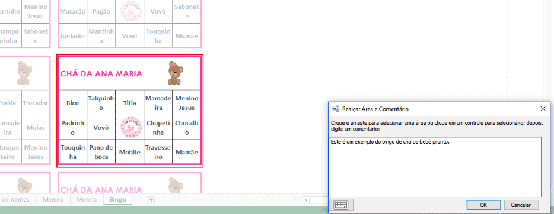This screenshot has height=214, width=554.
Task: Click the pink Chá de bebê center badge
Action: 131,127
